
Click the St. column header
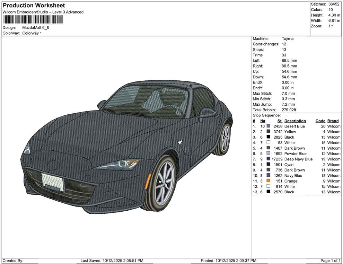280,121
